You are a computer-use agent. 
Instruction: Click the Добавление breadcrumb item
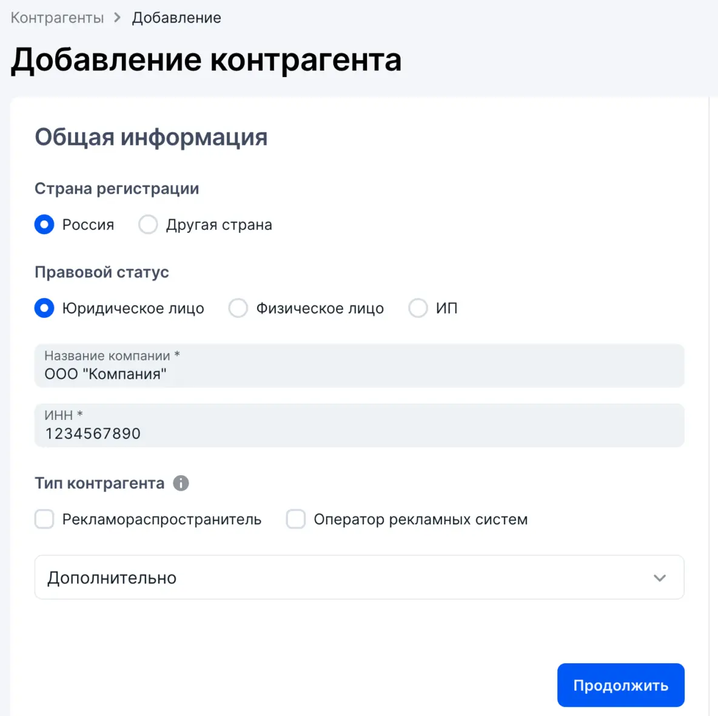click(x=176, y=18)
